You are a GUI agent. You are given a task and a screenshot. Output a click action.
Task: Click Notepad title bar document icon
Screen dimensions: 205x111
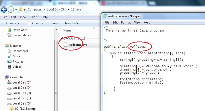click(x=105, y=16)
